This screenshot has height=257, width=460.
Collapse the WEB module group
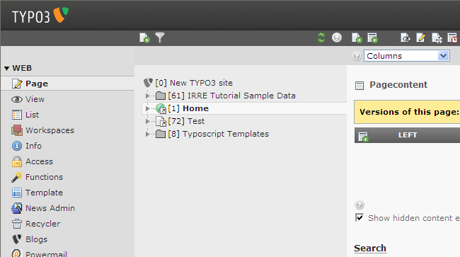click(x=7, y=69)
